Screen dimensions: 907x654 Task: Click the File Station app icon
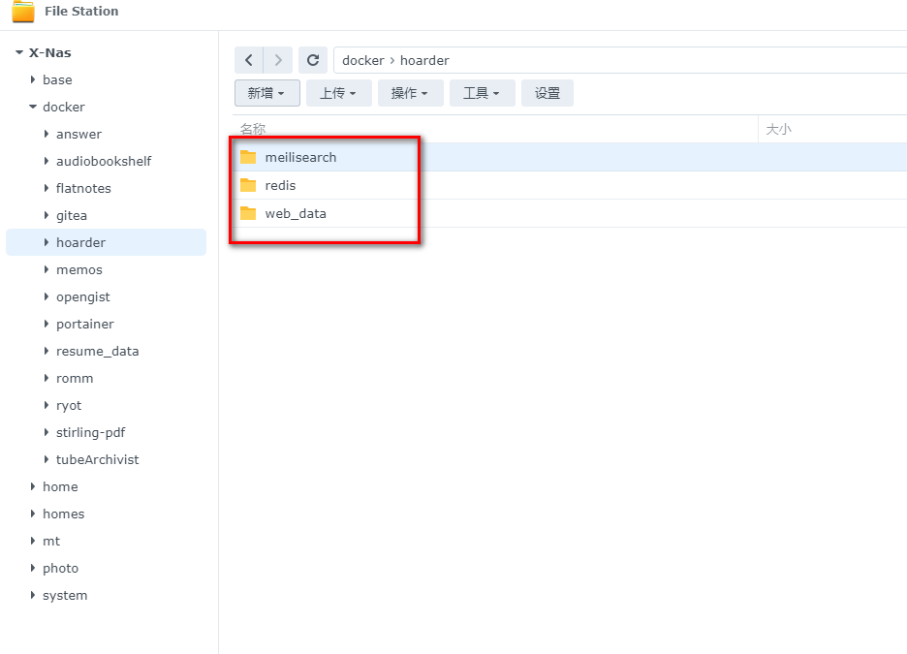coord(23,12)
